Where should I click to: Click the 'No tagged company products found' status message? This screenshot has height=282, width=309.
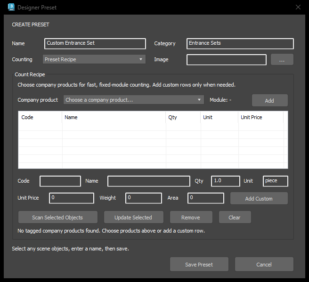(111, 231)
